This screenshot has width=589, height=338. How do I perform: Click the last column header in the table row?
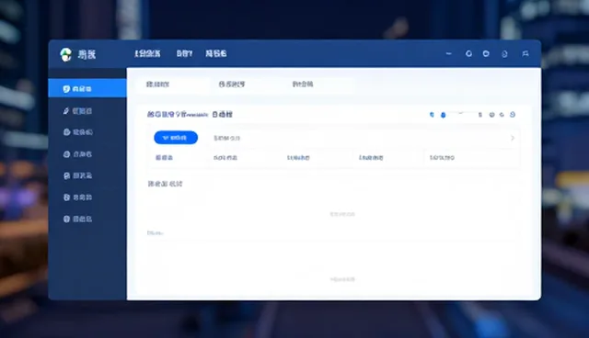[442, 158]
